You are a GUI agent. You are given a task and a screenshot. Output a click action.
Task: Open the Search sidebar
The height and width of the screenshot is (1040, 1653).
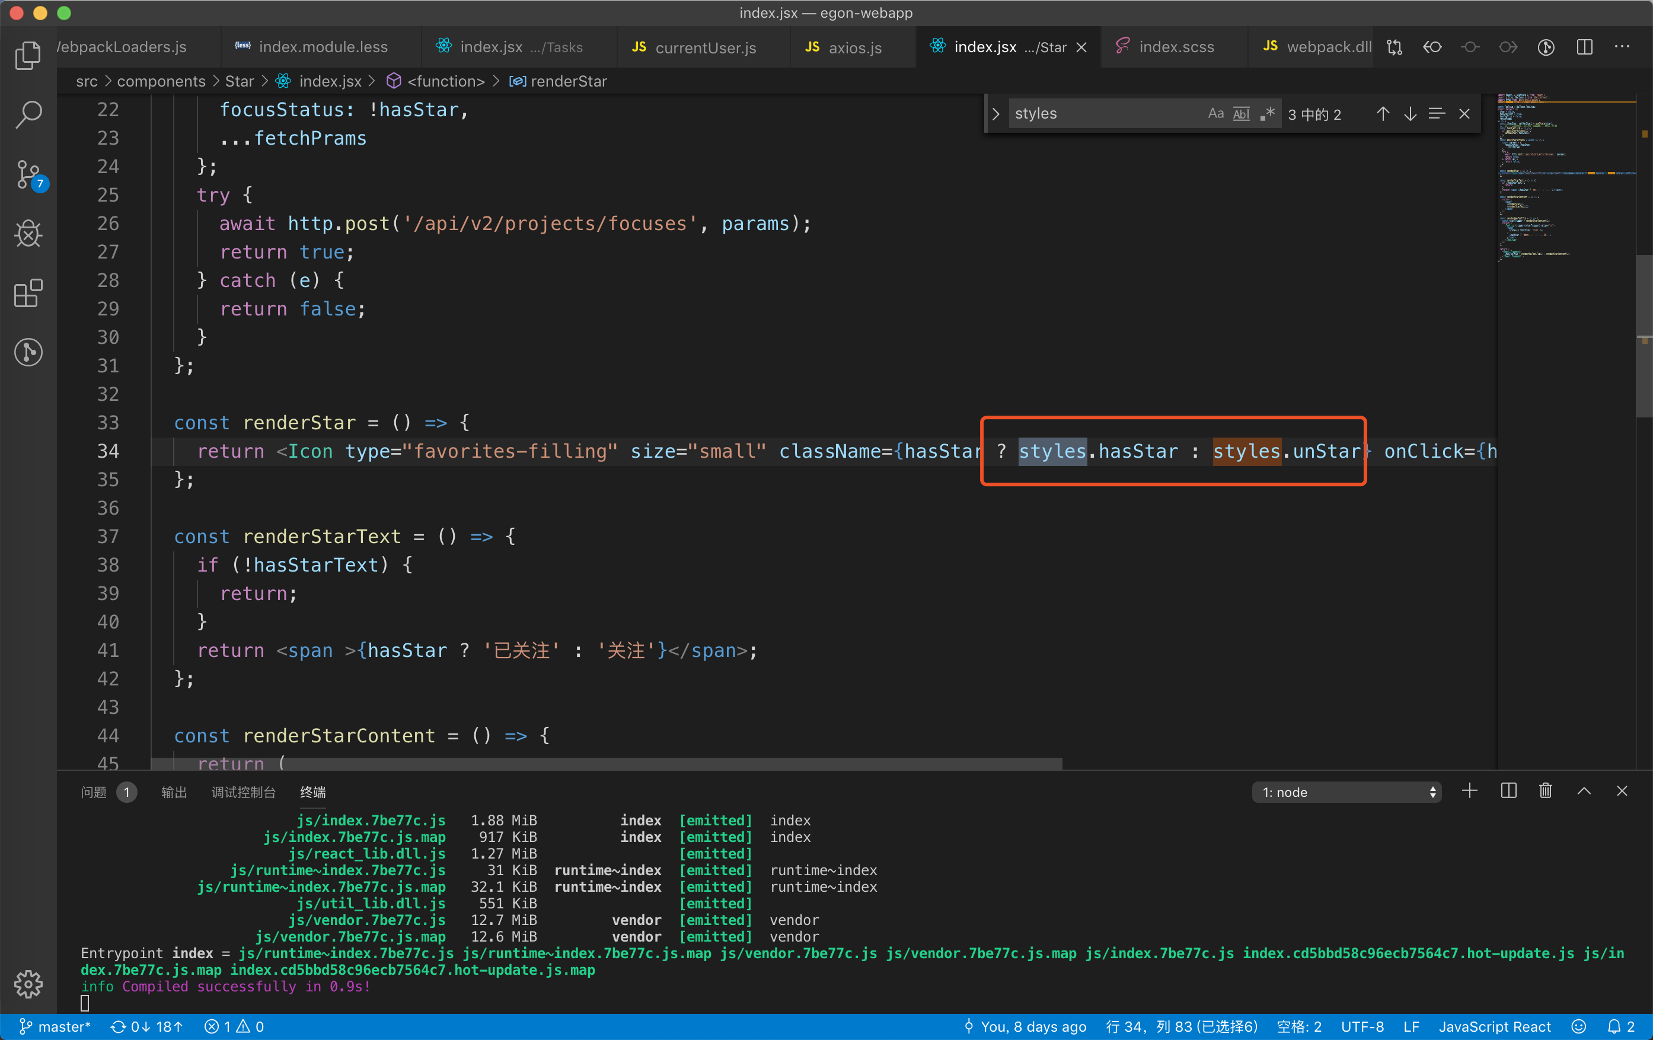(29, 114)
